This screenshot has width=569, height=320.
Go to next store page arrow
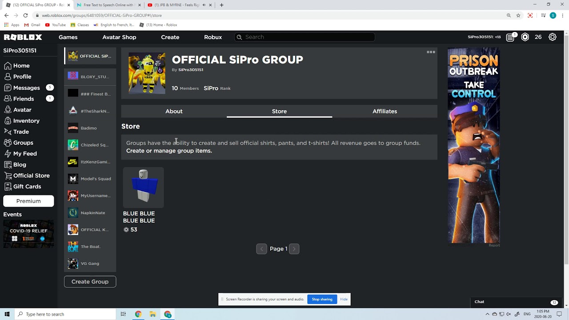(x=294, y=249)
